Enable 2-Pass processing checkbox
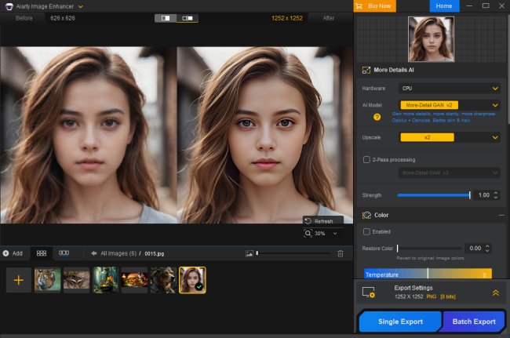 coord(366,159)
